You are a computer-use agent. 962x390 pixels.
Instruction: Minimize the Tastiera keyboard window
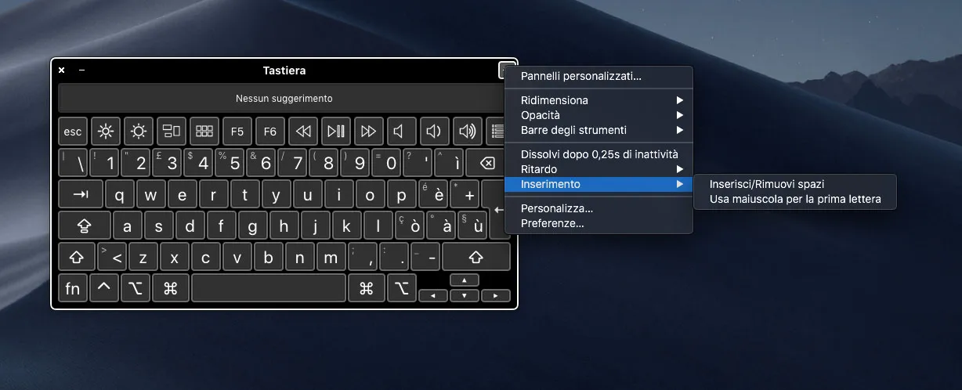coord(81,70)
